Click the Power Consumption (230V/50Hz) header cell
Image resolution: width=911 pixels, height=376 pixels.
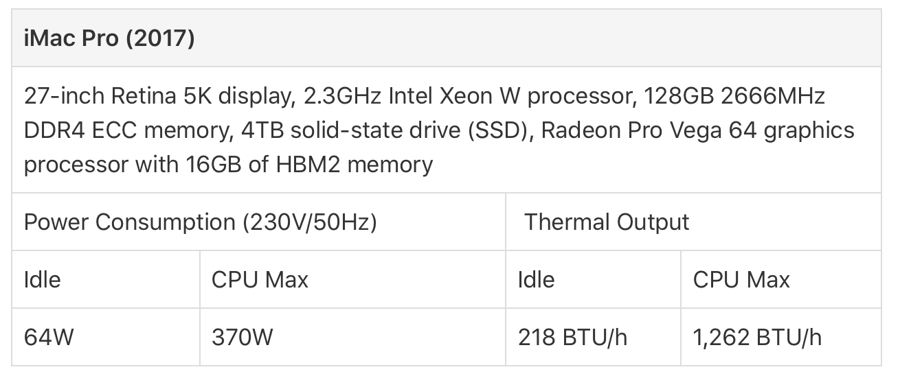pyautogui.click(x=258, y=222)
